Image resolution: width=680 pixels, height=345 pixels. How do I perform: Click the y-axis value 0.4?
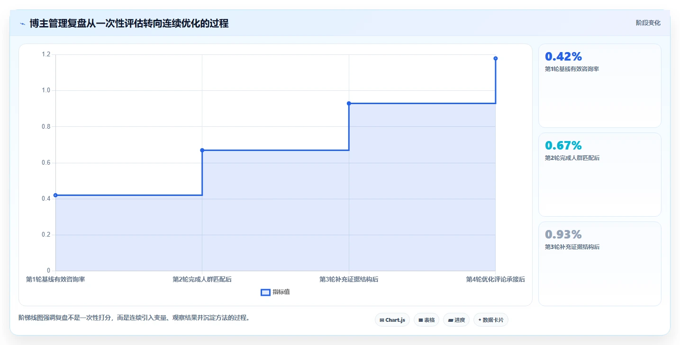coord(46,199)
